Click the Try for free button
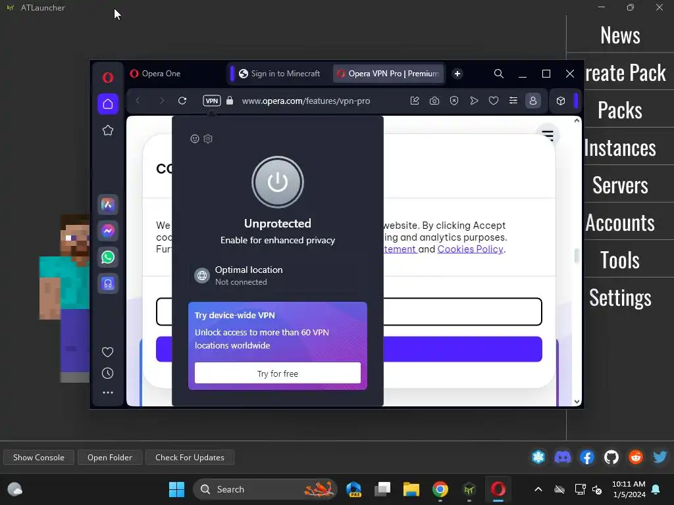This screenshot has width=674, height=505. click(278, 373)
